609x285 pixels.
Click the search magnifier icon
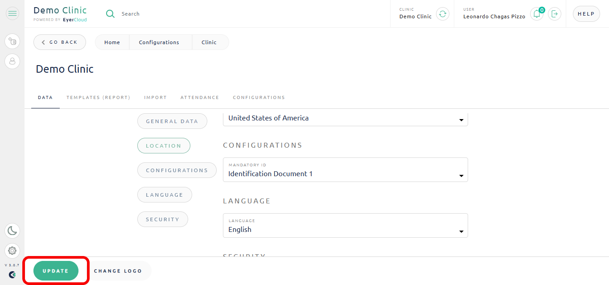pos(110,14)
